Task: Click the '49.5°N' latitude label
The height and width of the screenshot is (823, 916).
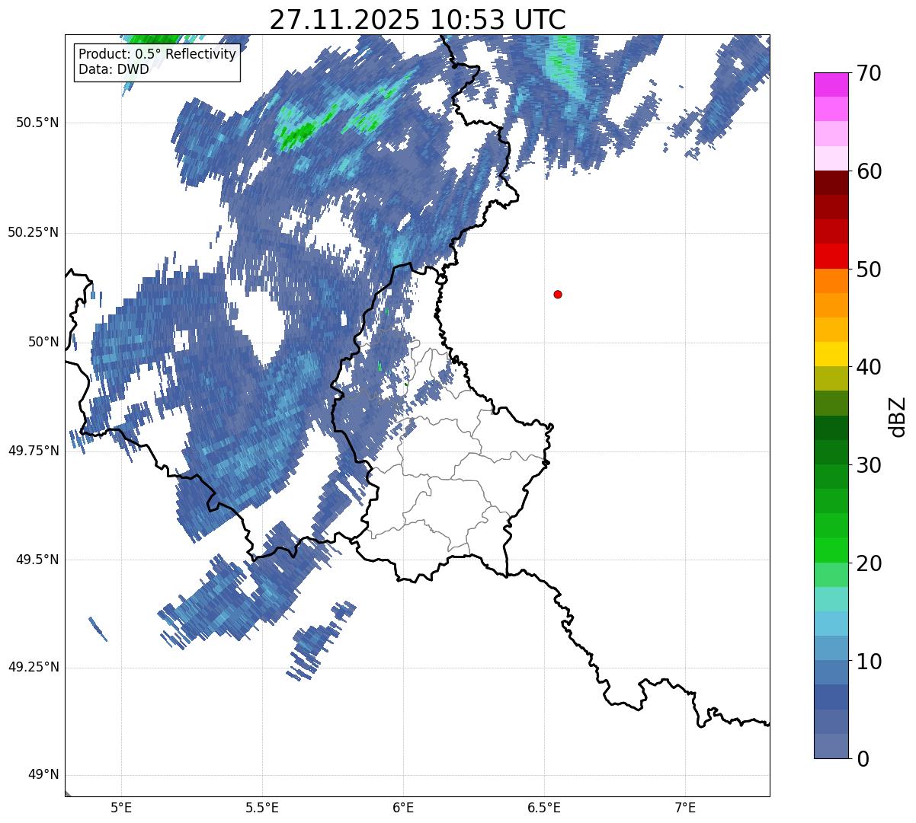Action: pos(37,560)
